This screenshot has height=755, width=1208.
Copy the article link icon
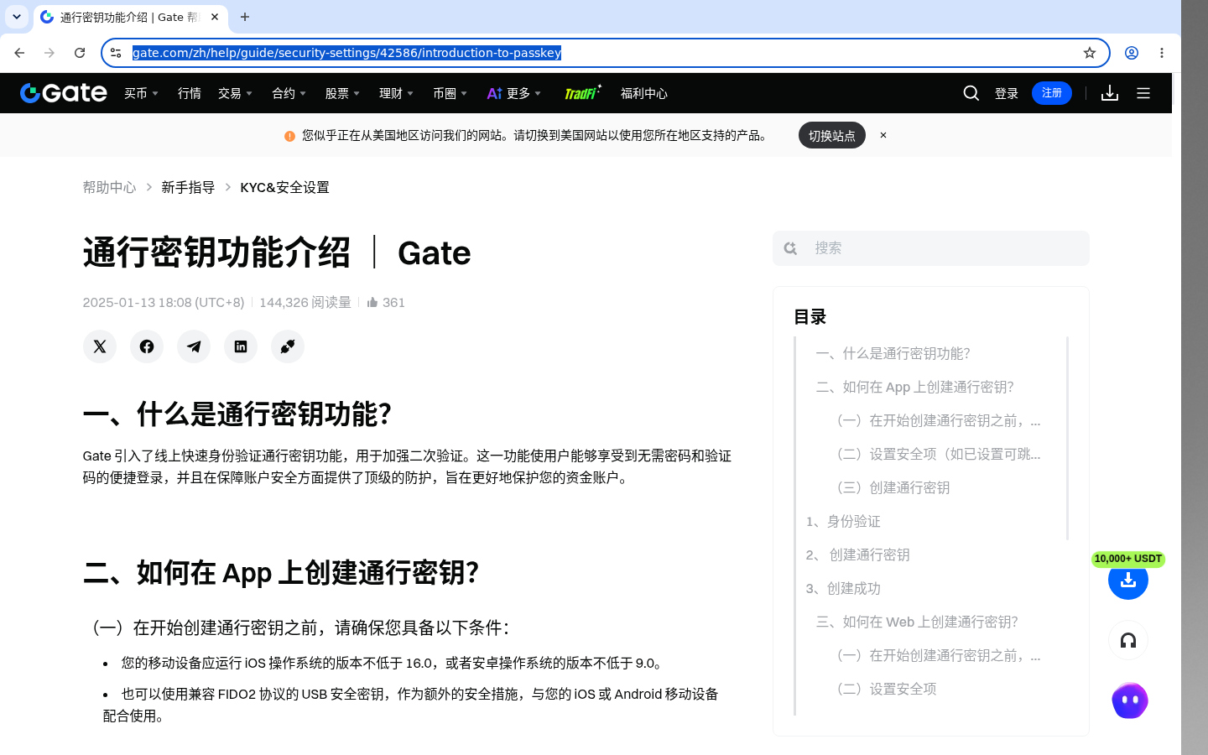coord(288,346)
